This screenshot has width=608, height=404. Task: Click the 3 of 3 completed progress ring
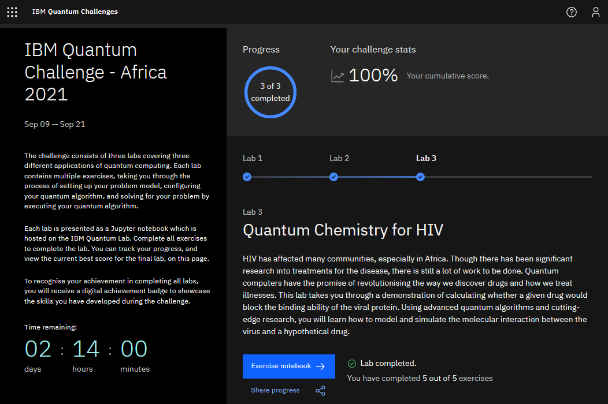click(x=270, y=92)
